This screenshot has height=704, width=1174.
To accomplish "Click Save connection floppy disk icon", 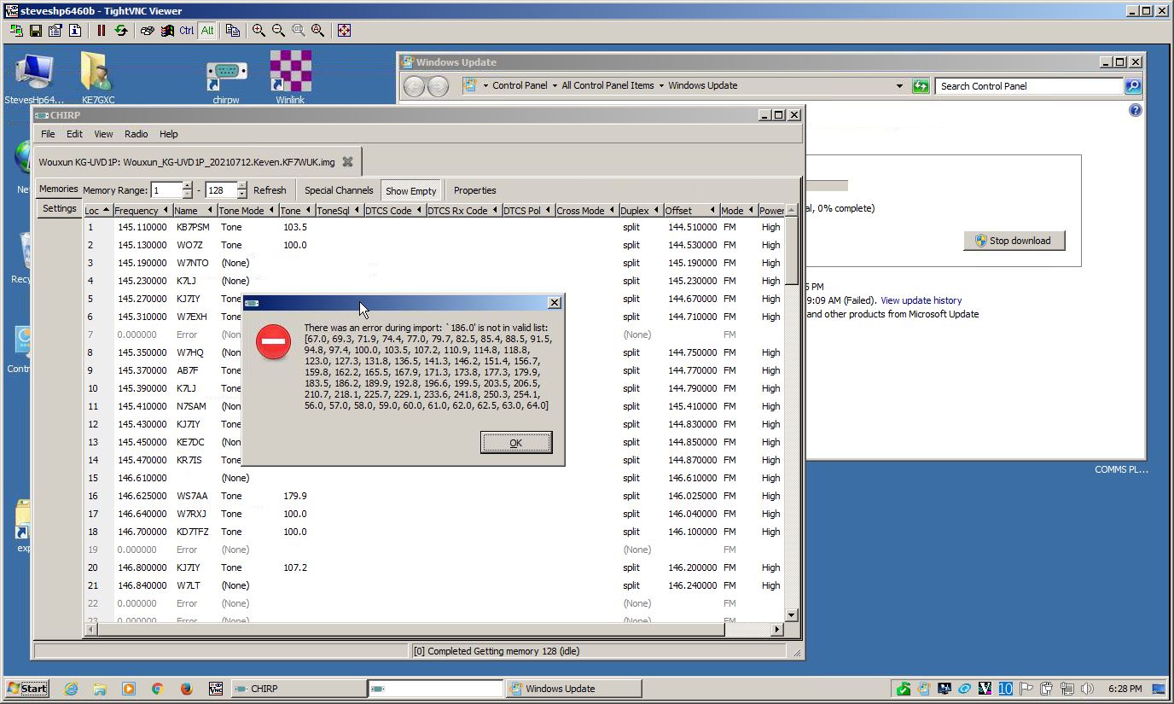I will pyautogui.click(x=36, y=30).
